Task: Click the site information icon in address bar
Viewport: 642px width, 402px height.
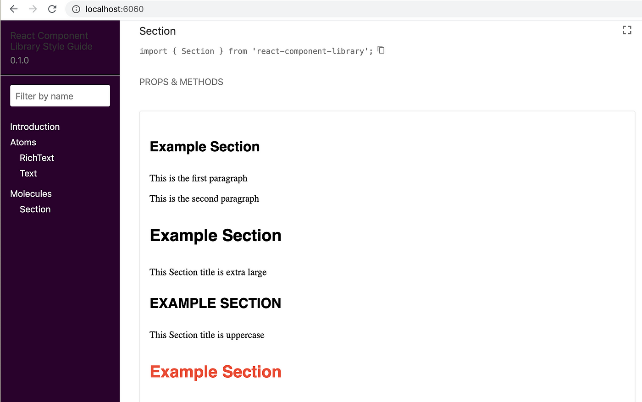Action: pos(76,9)
